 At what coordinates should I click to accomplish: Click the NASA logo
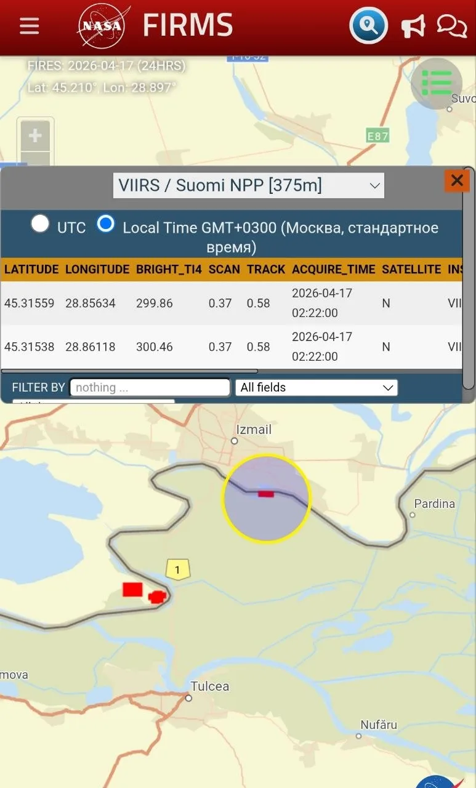point(103,26)
